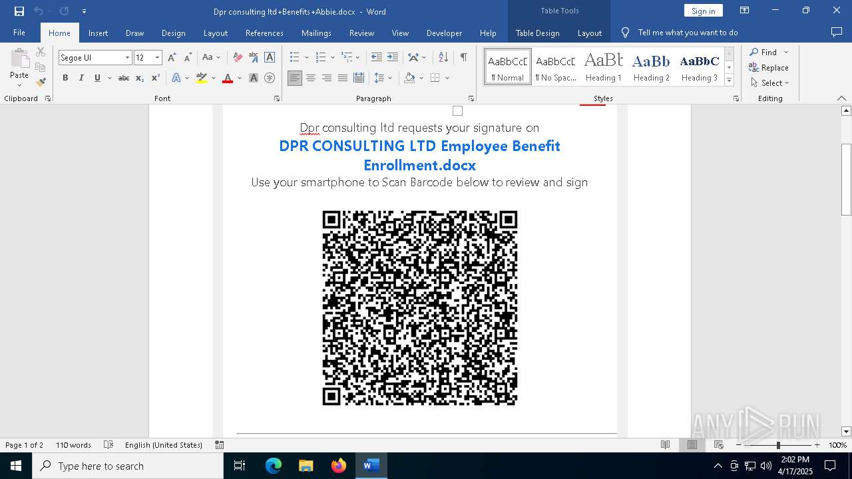Show or hide paragraph marks

click(x=463, y=58)
